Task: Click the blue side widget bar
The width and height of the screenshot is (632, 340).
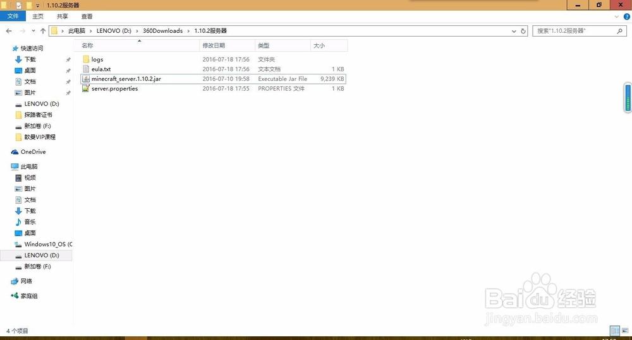Action: (628, 97)
